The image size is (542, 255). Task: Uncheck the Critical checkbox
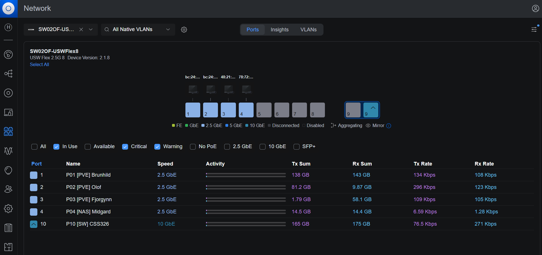coord(125,147)
